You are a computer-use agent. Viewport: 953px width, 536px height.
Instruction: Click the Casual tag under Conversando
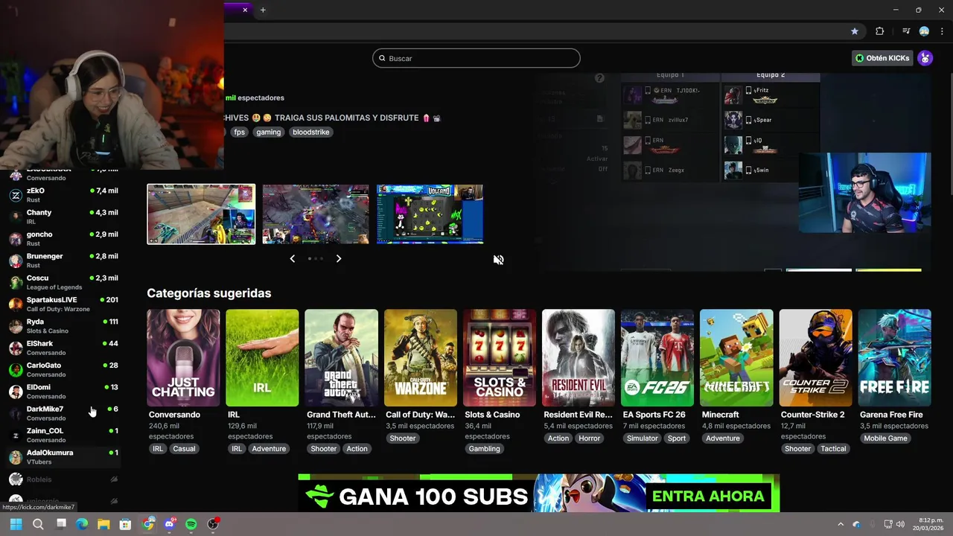[x=184, y=449]
